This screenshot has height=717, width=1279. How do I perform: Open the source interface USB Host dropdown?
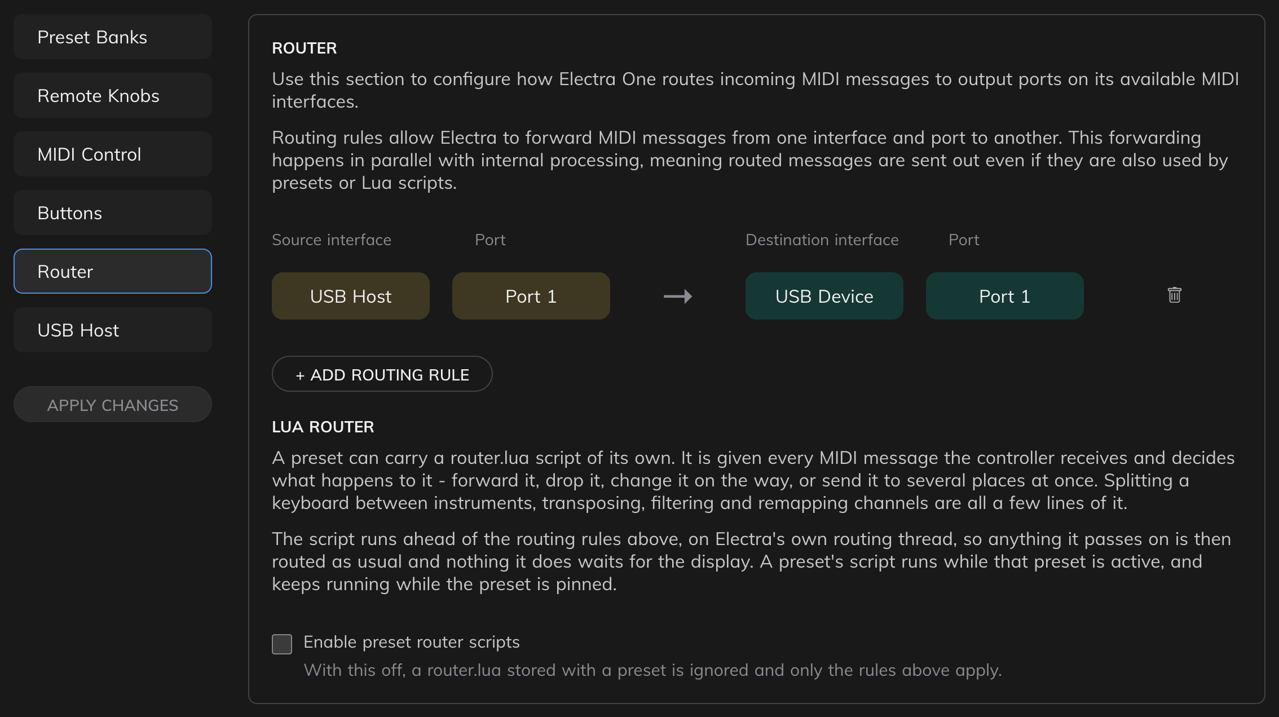tap(351, 296)
